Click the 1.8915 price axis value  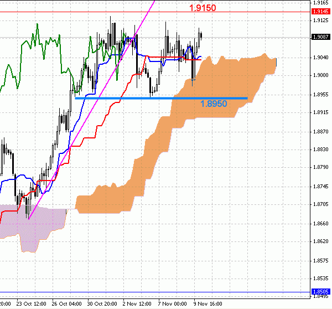(x=320, y=112)
